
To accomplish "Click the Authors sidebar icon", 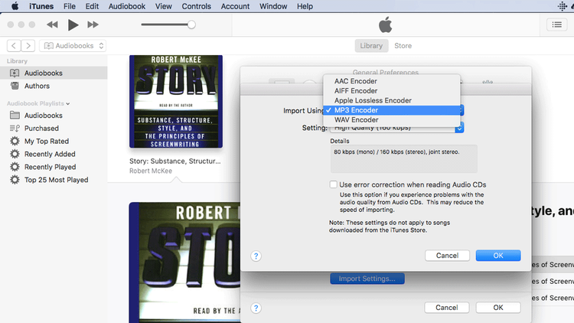I will tap(15, 86).
